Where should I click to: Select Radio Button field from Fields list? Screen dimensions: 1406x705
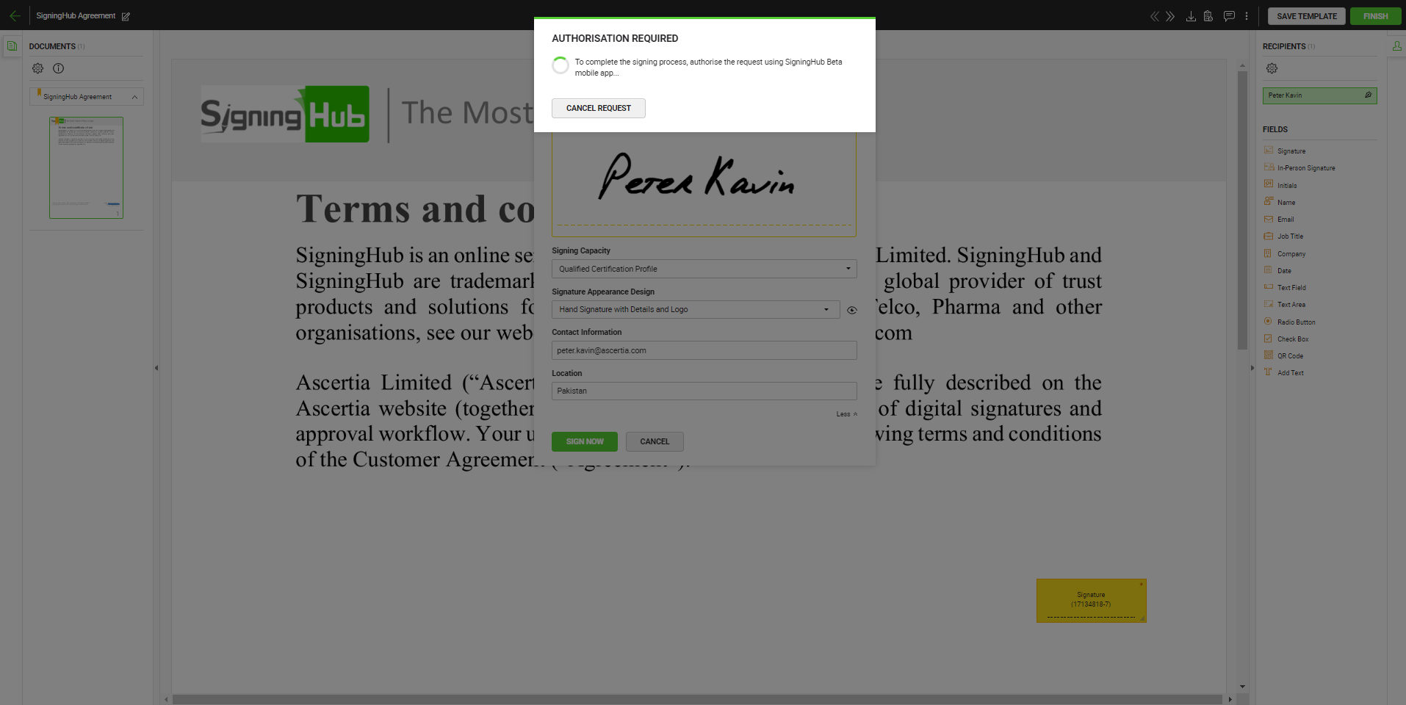(1296, 322)
